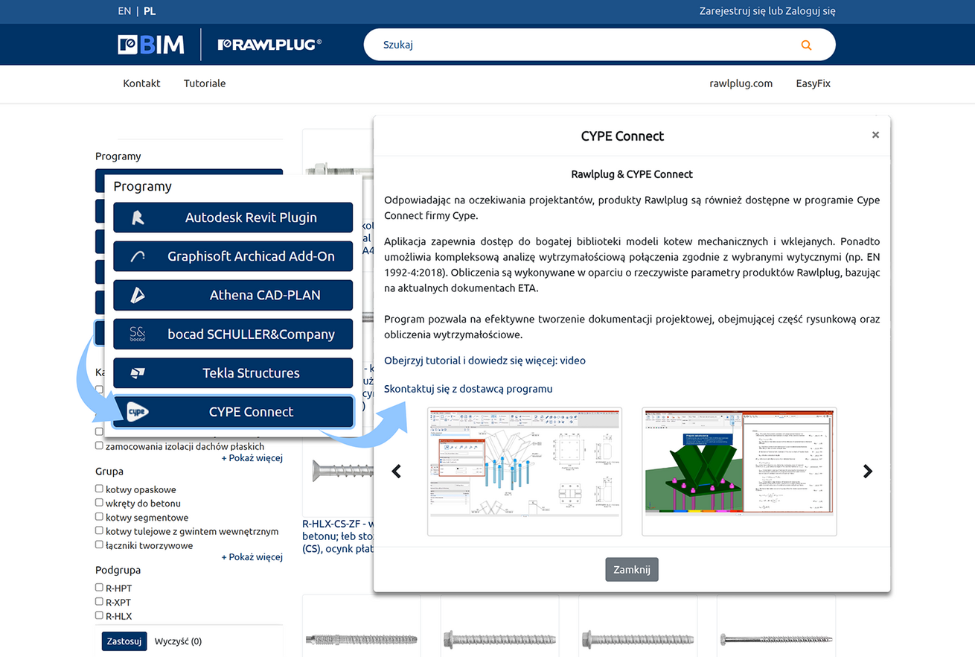Screen dimensions: 975x657
Task: Check kotwy tulejowe z gwintem wewnętrznym
Action: 99,531
